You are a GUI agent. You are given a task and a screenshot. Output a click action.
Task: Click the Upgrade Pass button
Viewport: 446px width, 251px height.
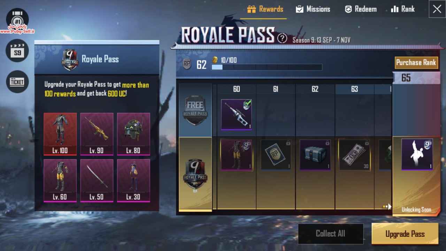(405, 234)
